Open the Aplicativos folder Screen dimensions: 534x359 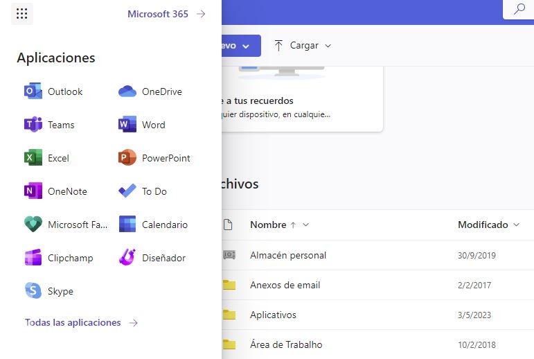[x=273, y=315]
